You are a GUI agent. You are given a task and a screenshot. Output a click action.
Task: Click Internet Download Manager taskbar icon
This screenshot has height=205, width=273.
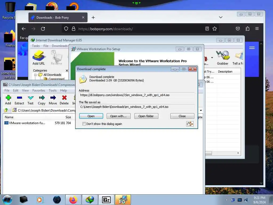[x=90, y=200]
